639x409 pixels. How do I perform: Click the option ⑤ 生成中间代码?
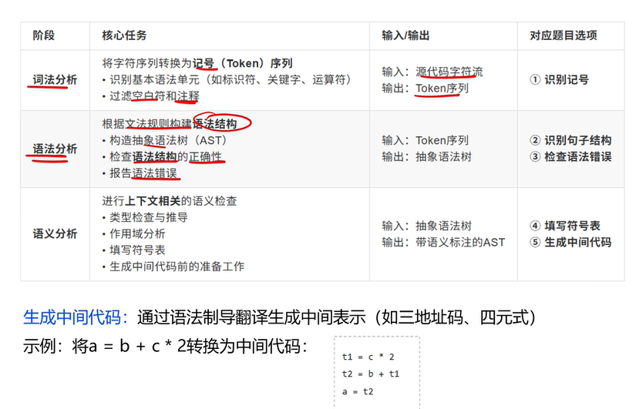(x=570, y=242)
